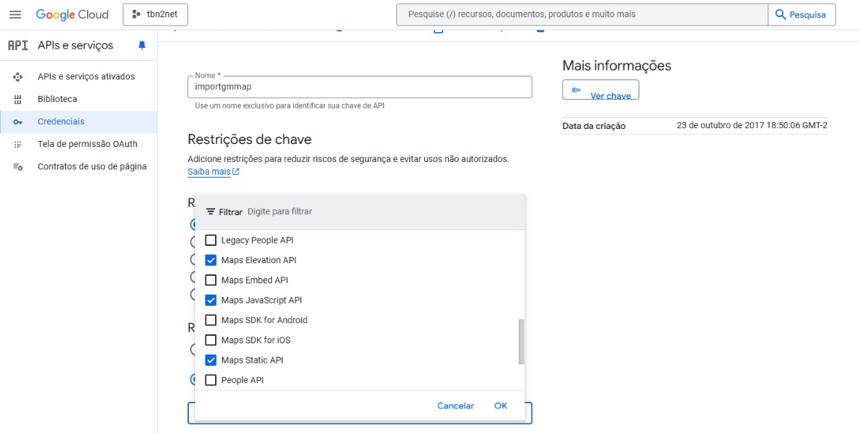Click the Ver chave button

[x=601, y=88]
